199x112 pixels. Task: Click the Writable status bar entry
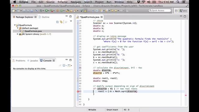tap(92, 110)
